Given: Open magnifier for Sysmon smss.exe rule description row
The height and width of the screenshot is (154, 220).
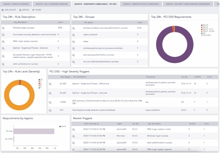Looking at the screenshot, I should point(3,48).
